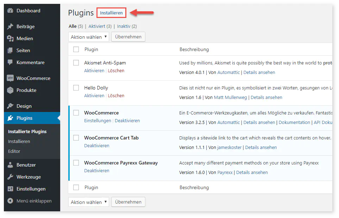Click the Kommentare speech bubble icon
Screen dimensions: 339x218
[10, 62]
